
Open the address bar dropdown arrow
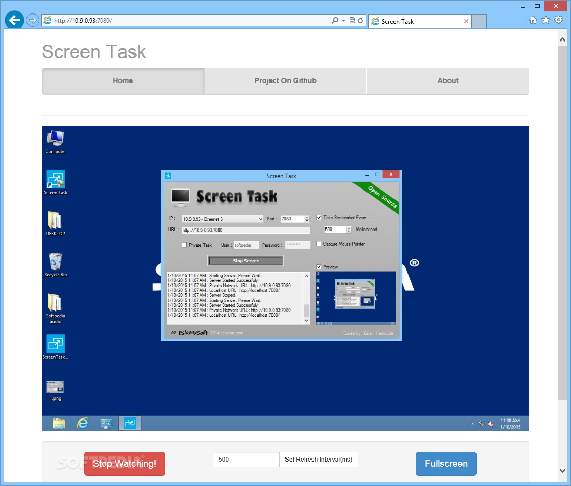[x=344, y=21]
